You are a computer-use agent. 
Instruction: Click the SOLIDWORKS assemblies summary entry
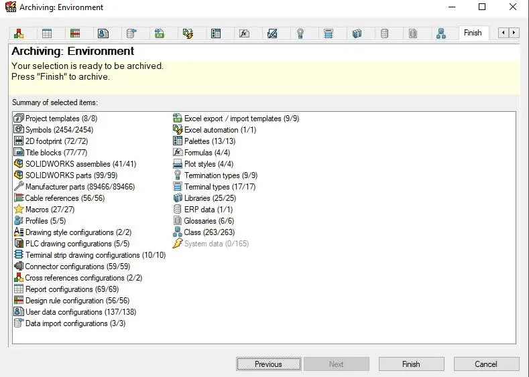80,164
